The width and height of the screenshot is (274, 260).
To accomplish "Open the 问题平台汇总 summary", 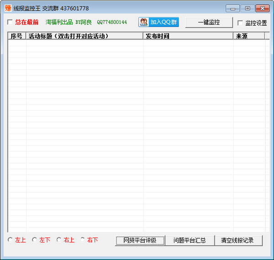I will coord(189,240).
